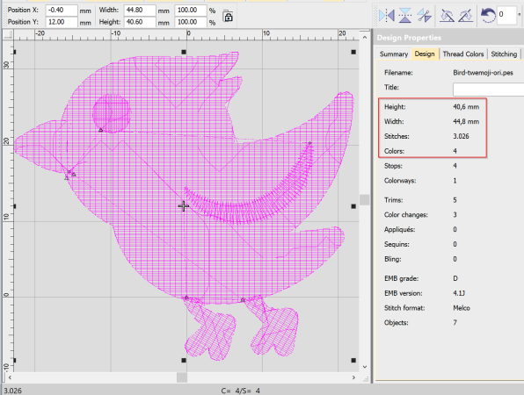Viewport: 524px width, 395px height.
Task: Click the right arrow of horizontal scrollbar
Action: pyautogui.click(x=353, y=377)
